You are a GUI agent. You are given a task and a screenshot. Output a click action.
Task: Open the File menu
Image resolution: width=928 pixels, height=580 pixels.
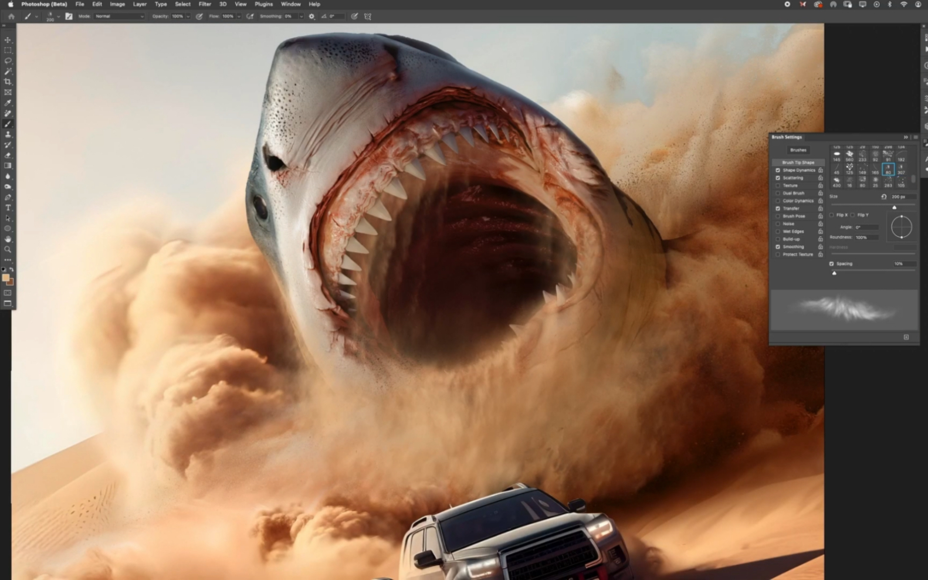(x=80, y=4)
